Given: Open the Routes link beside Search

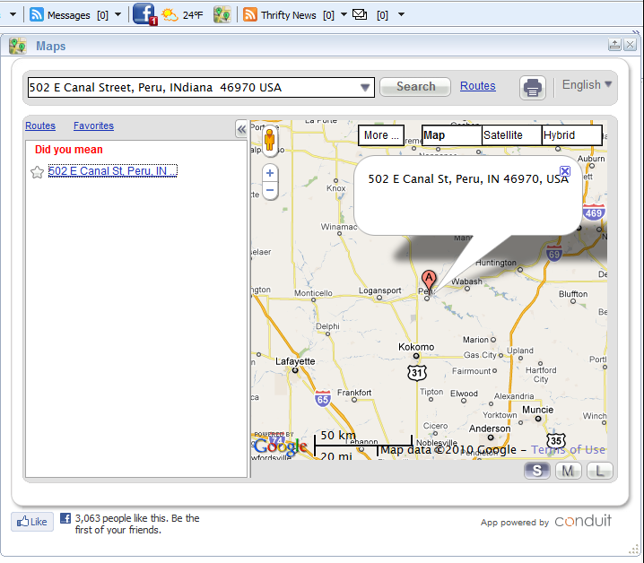Looking at the screenshot, I should (x=478, y=86).
